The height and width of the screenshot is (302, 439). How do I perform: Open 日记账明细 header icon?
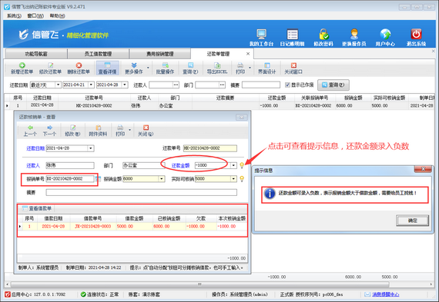click(293, 35)
